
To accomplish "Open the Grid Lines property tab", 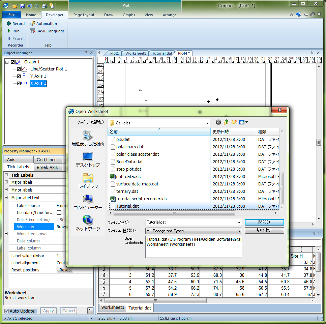I will [x=48, y=160].
